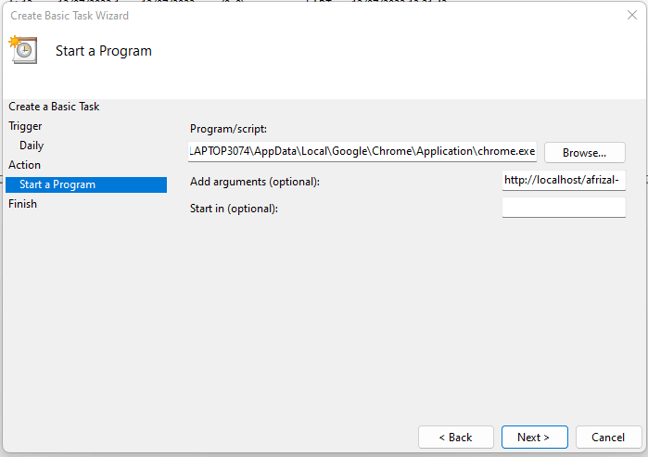Viewport: 648px width, 457px height.
Task: Go back with the < Back button
Action: (x=456, y=438)
